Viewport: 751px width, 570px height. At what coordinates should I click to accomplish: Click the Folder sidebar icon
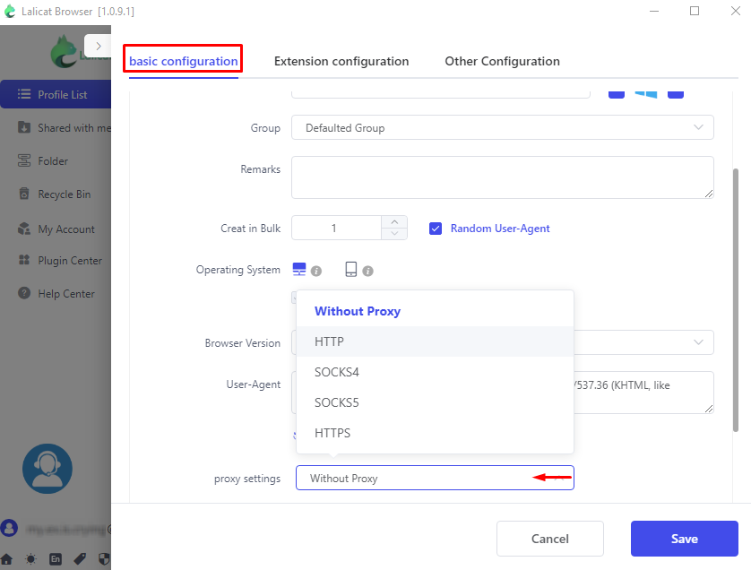[x=24, y=160]
